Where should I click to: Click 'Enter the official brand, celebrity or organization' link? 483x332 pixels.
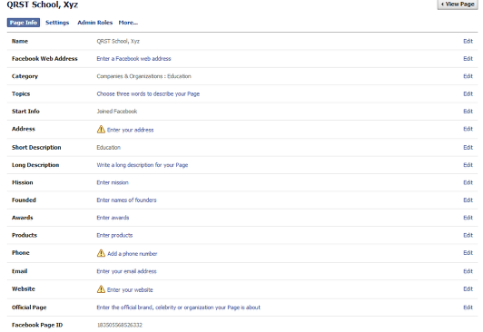pos(178,308)
